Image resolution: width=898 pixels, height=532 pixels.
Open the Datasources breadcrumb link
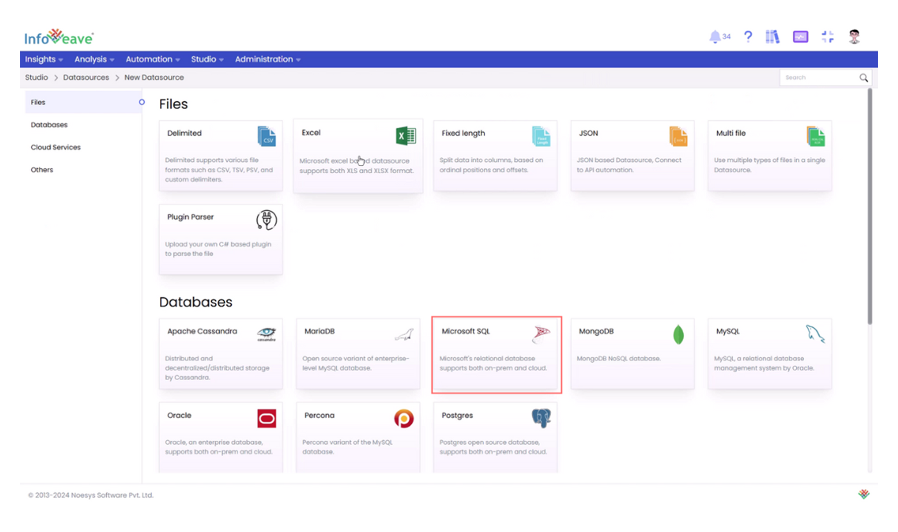(86, 77)
